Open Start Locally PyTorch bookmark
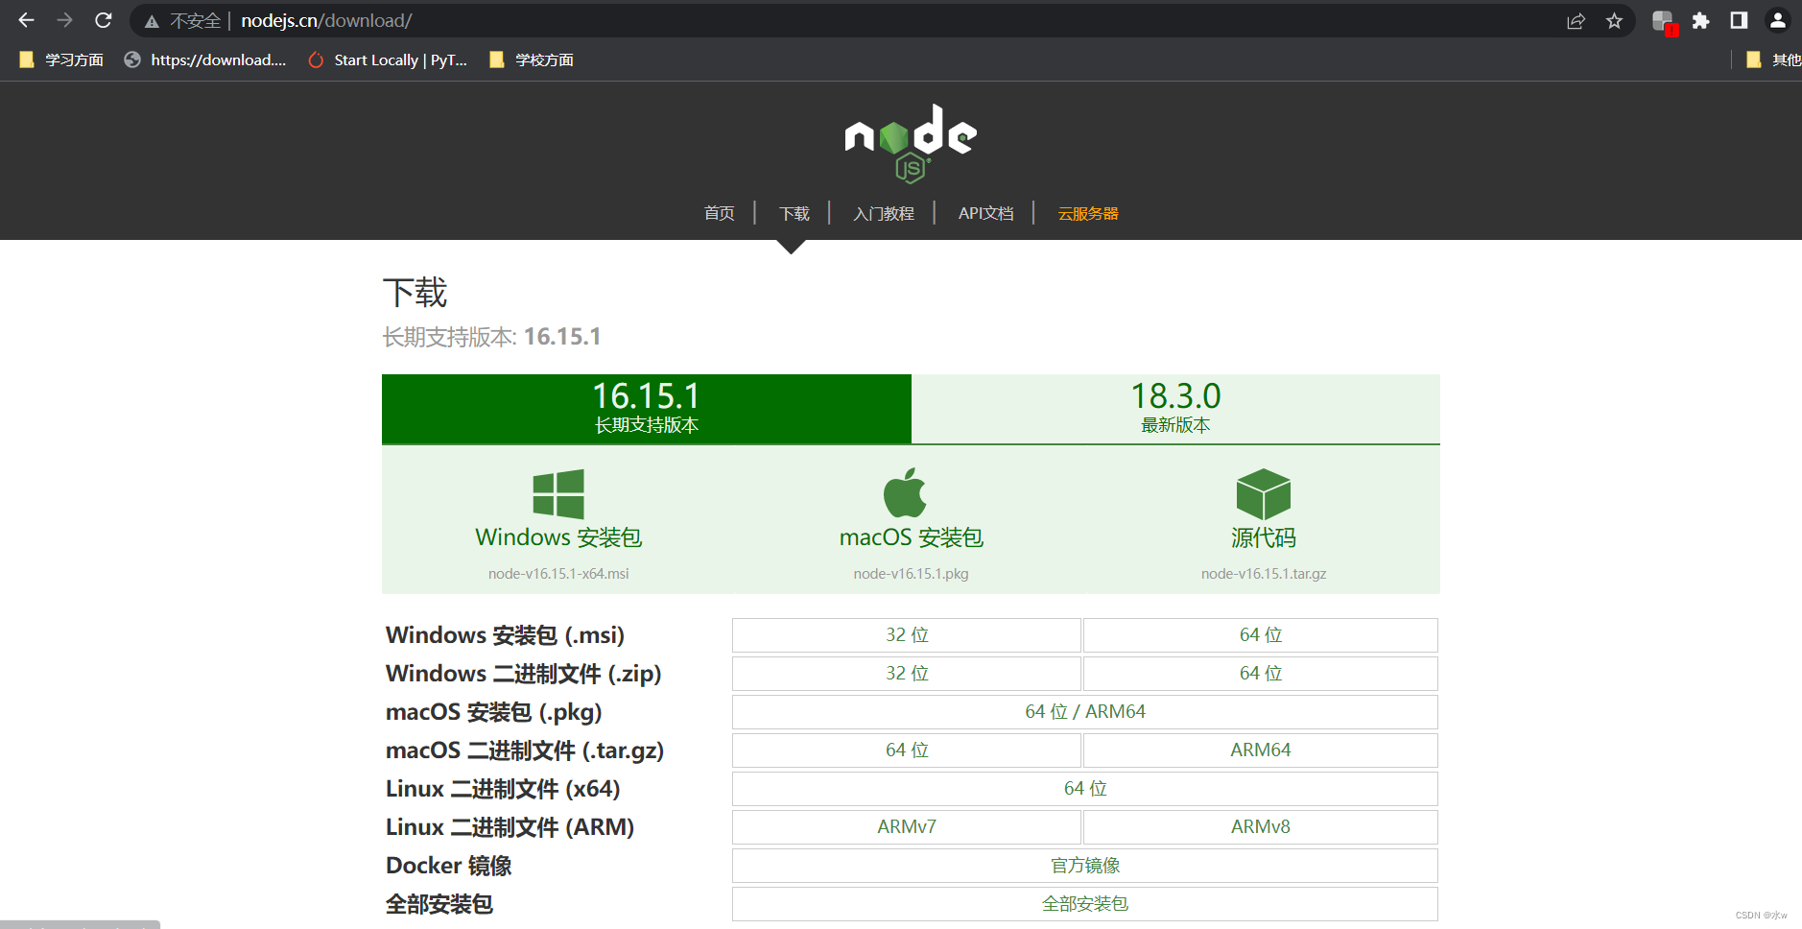 pyautogui.click(x=388, y=60)
